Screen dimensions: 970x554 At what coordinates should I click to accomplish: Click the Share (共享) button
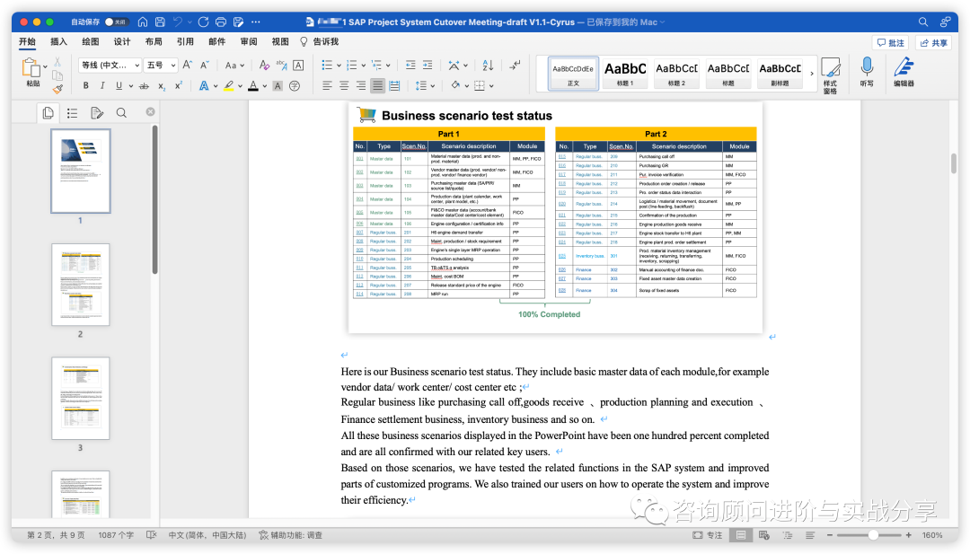933,43
